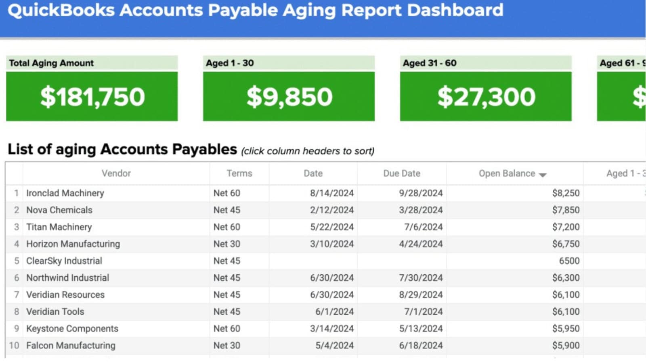
Task: Sort the table by the Date column
Action: click(x=313, y=173)
